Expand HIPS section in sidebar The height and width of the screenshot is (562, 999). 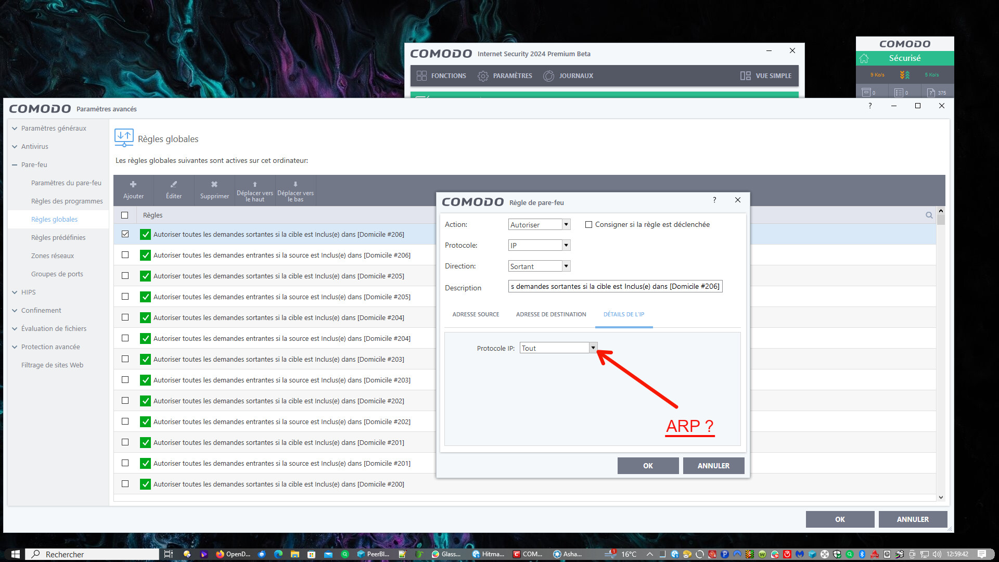[15, 292]
